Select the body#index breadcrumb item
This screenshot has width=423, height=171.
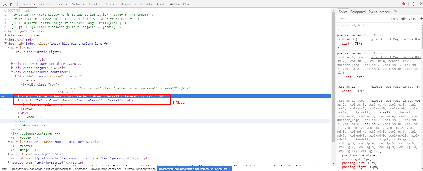[41, 169]
